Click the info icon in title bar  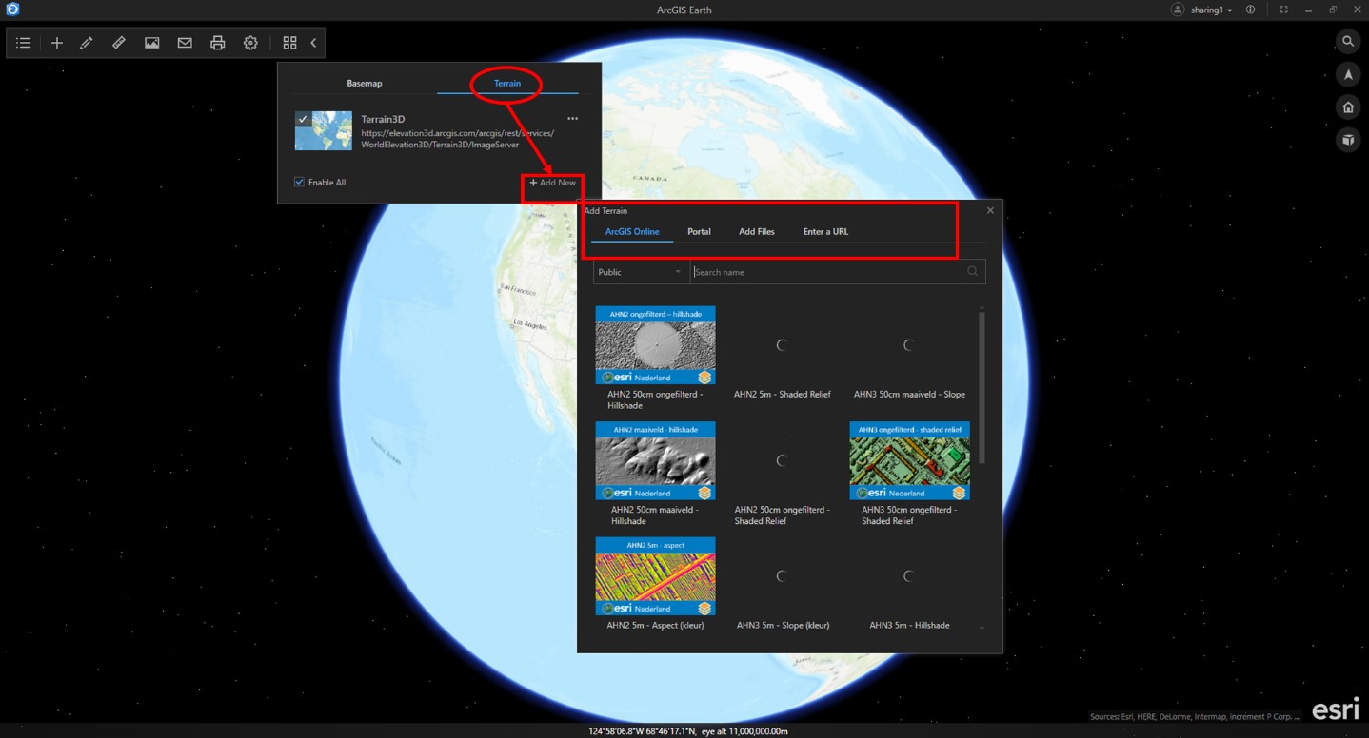[x=1250, y=10]
